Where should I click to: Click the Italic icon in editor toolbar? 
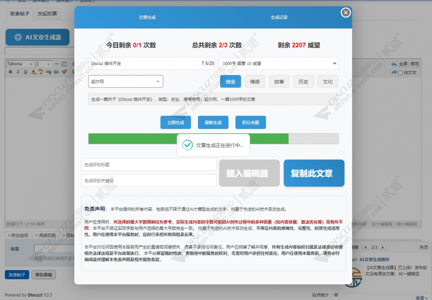[x=18, y=72]
